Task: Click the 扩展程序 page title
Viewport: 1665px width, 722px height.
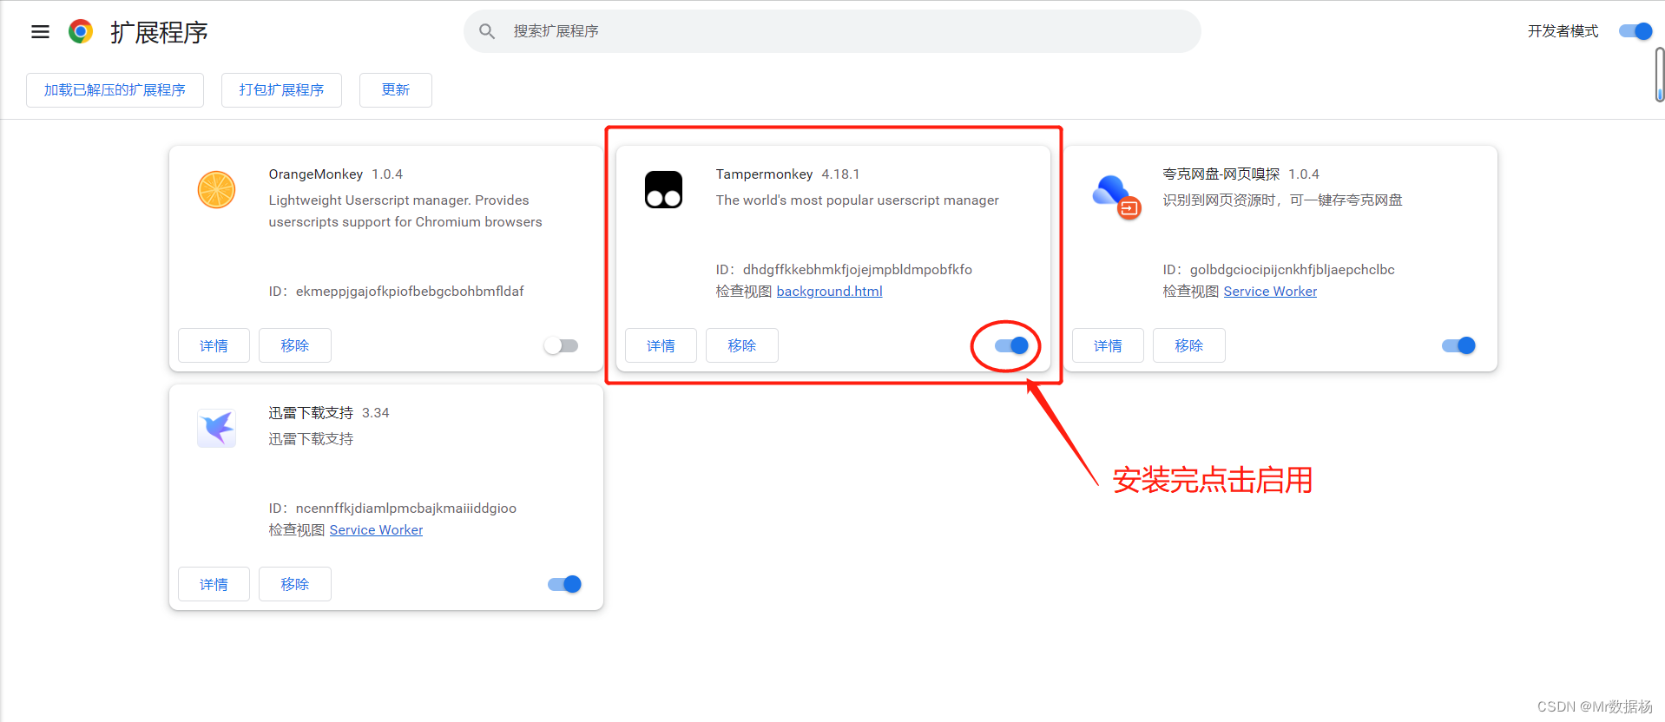Action: tap(159, 32)
